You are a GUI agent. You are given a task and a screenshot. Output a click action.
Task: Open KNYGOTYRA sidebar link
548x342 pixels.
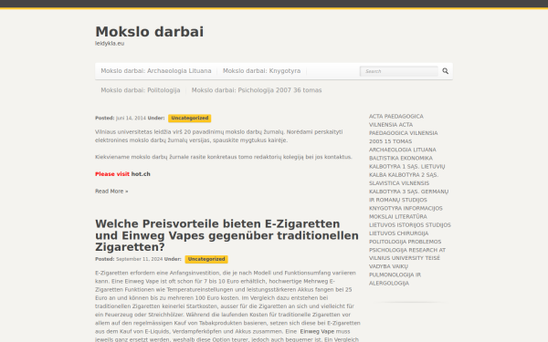[385, 208]
